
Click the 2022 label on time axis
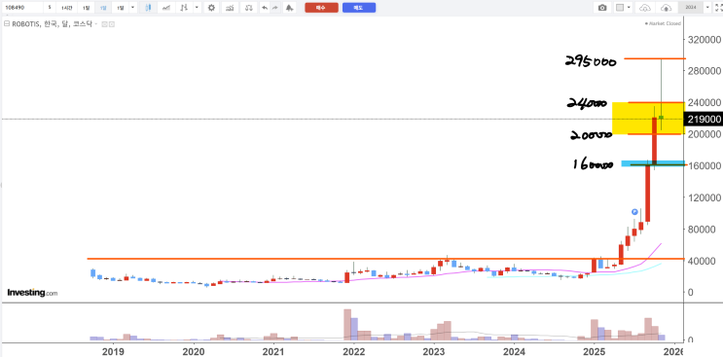pyautogui.click(x=353, y=351)
